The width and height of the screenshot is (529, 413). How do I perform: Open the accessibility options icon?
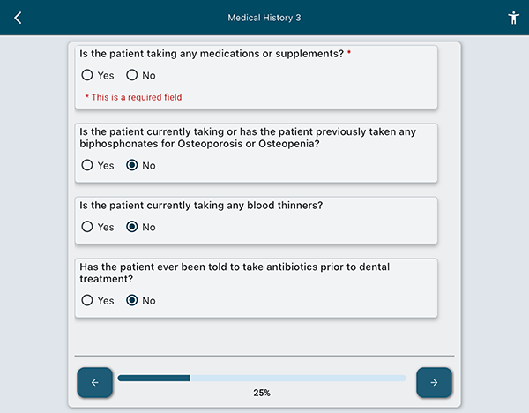(x=514, y=18)
